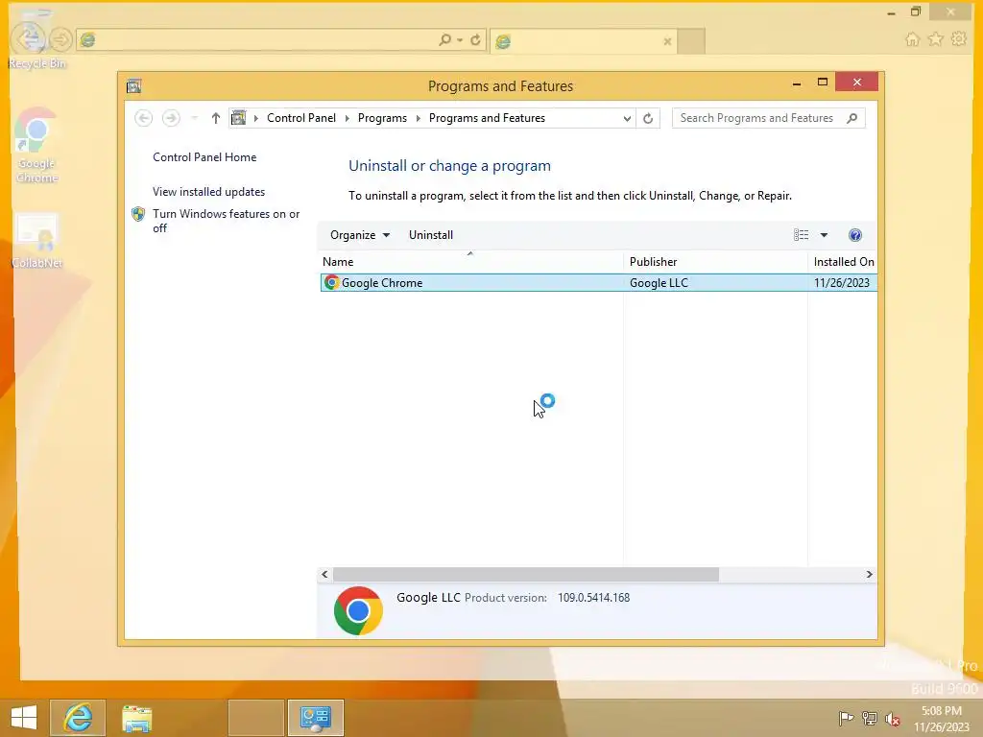Select Google Chrome program row
The image size is (983, 737).
(x=599, y=283)
